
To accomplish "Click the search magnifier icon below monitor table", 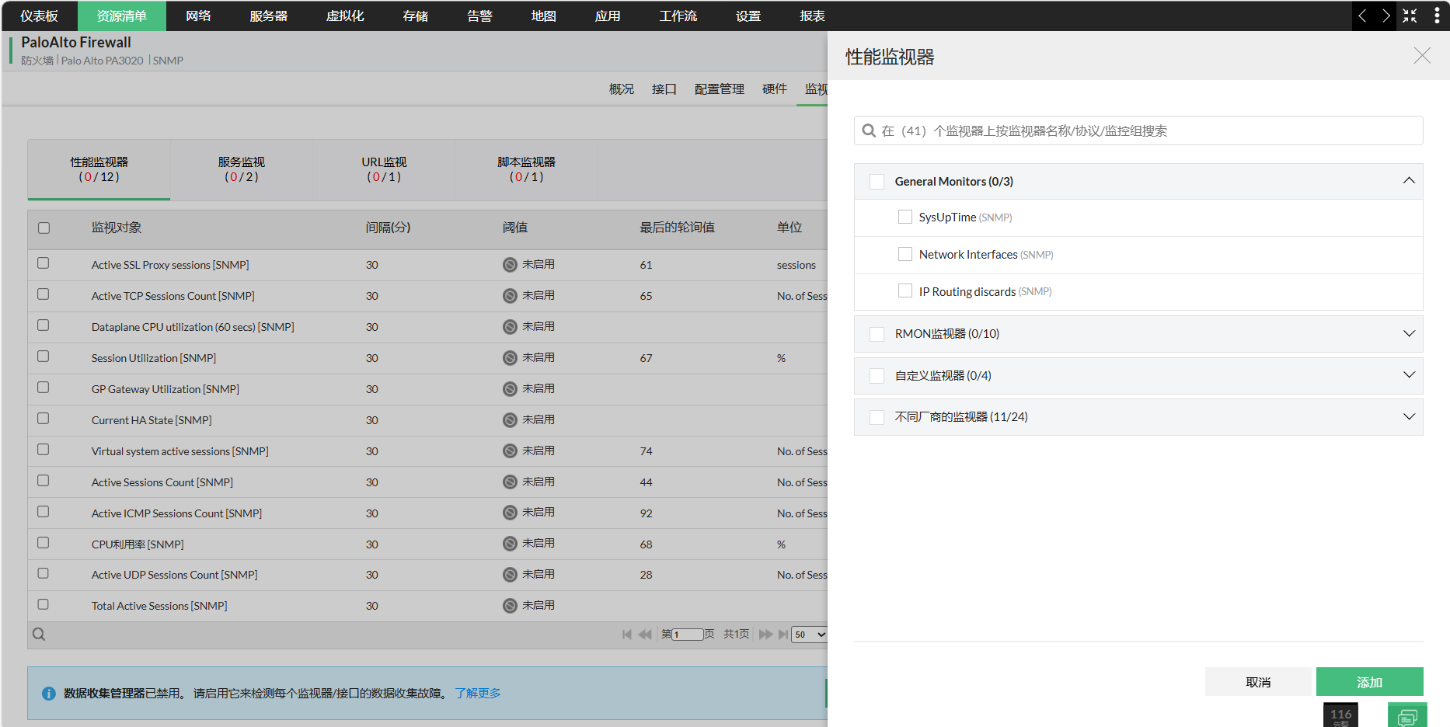I will pos(39,635).
